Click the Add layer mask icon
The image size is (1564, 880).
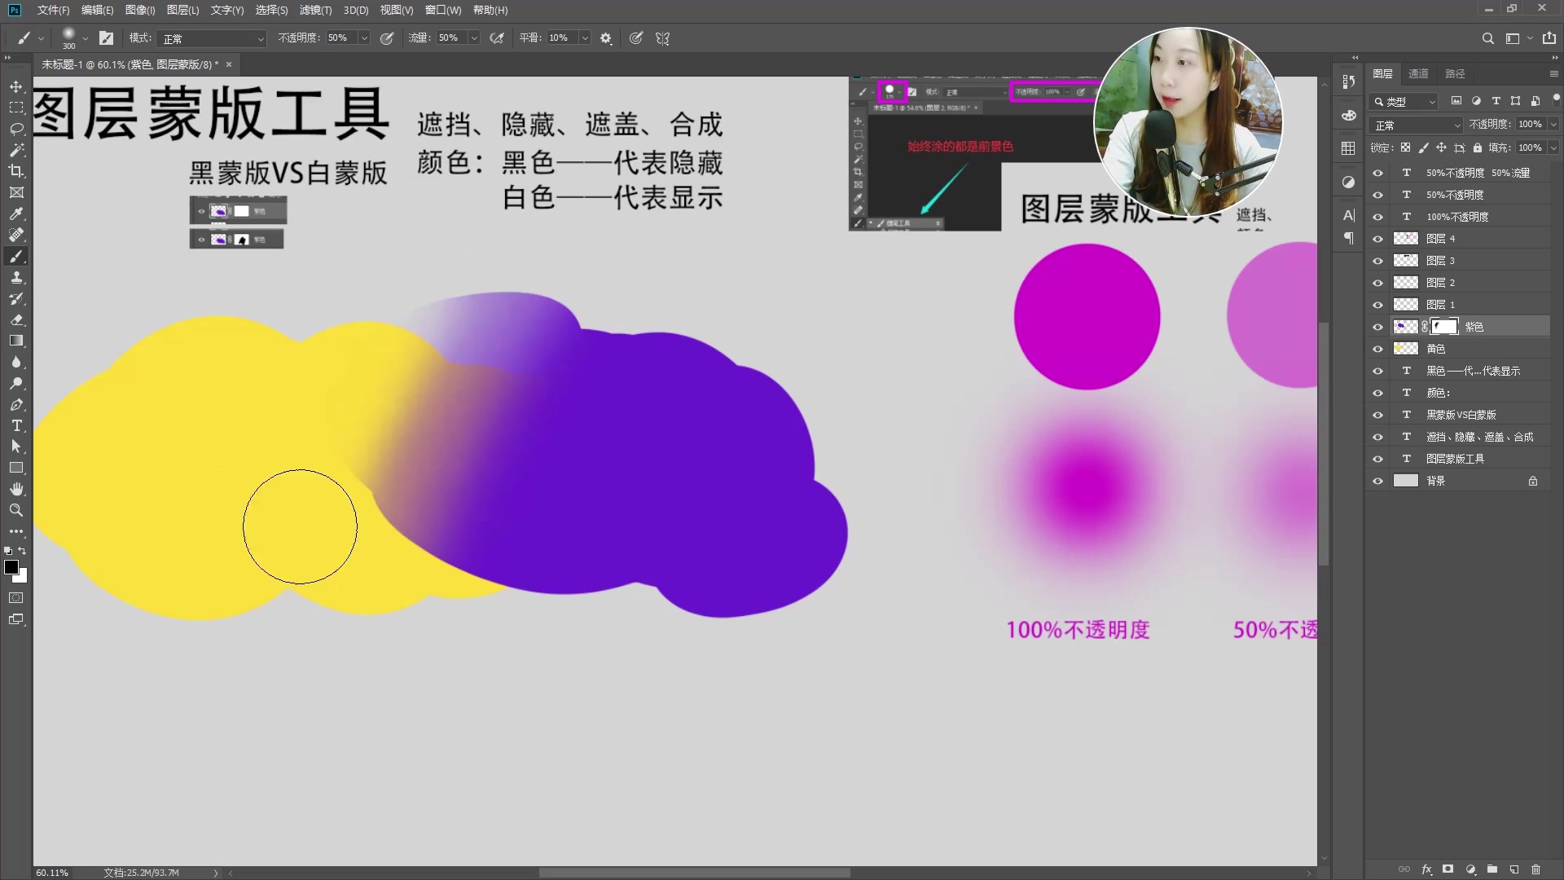tap(1450, 869)
